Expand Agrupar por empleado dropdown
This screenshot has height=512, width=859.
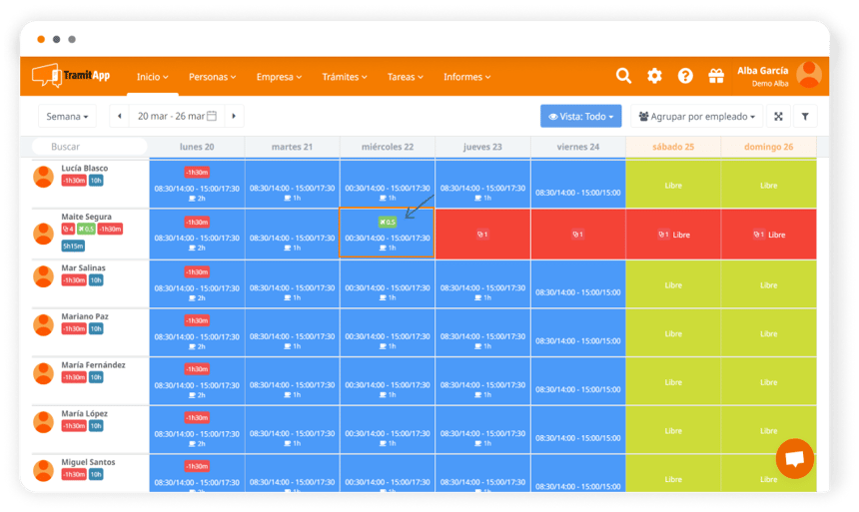(697, 117)
